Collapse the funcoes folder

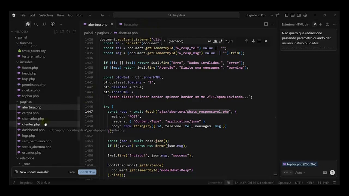click(17, 43)
